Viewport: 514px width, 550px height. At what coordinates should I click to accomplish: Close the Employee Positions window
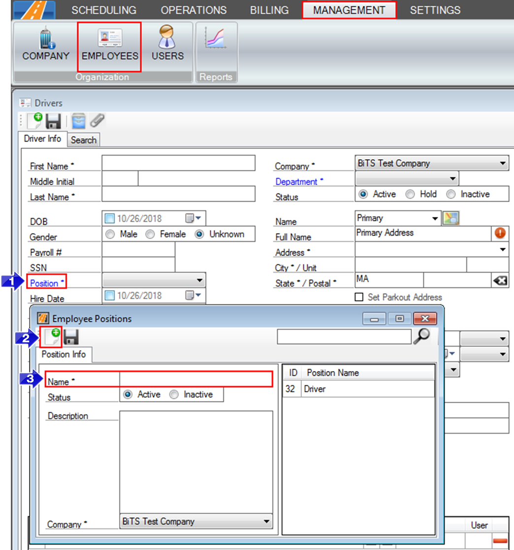(425, 318)
